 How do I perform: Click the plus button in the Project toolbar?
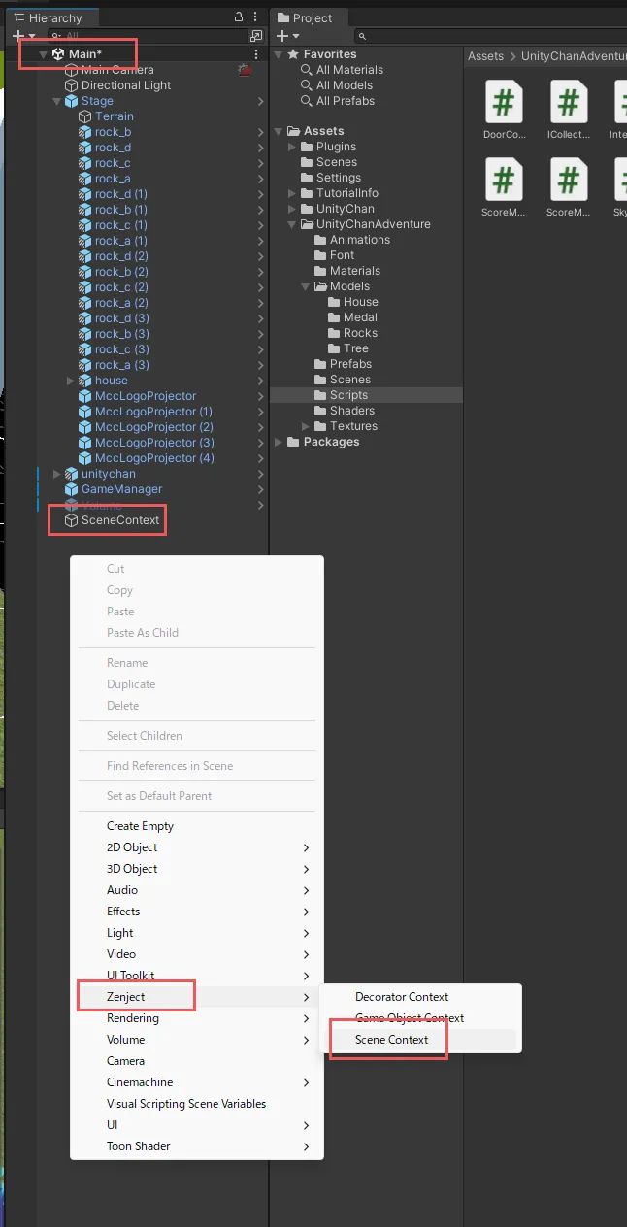click(x=282, y=36)
